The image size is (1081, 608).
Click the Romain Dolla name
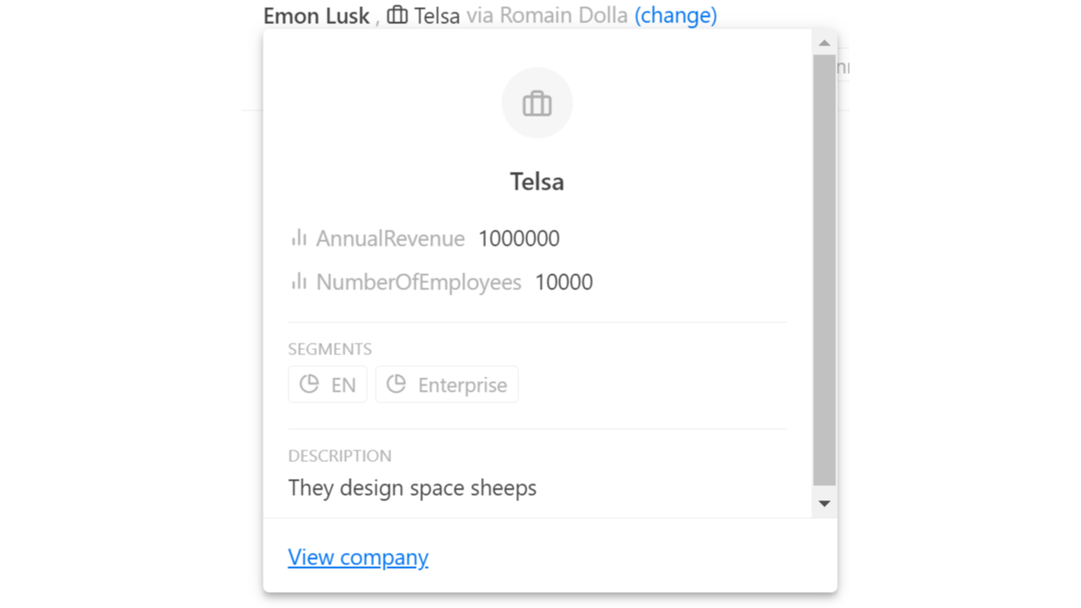click(564, 15)
